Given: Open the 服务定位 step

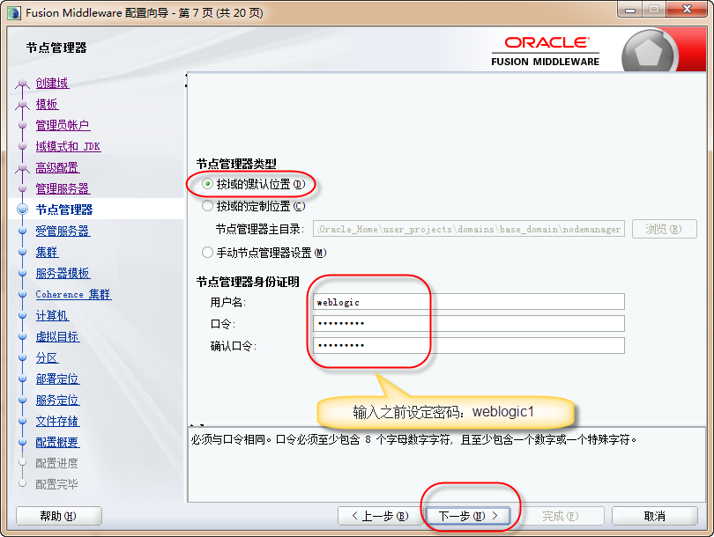Looking at the screenshot, I should (x=57, y=401).
